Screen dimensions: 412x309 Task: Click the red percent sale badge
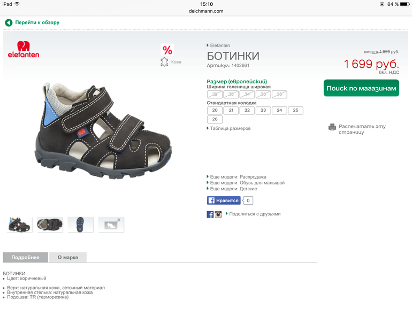[x=167, y=50]
